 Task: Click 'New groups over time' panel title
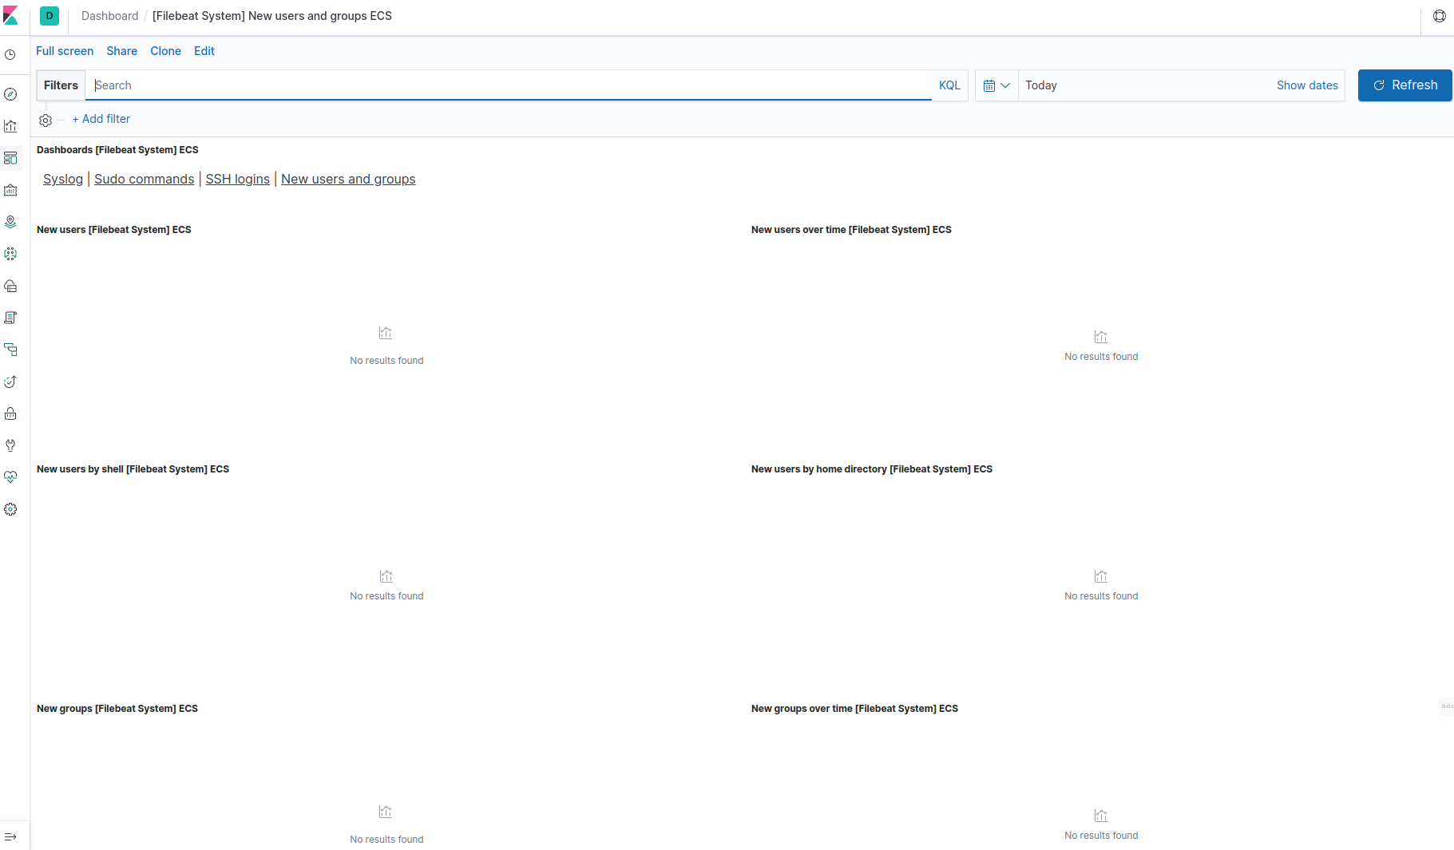click(x=854, y=709)
